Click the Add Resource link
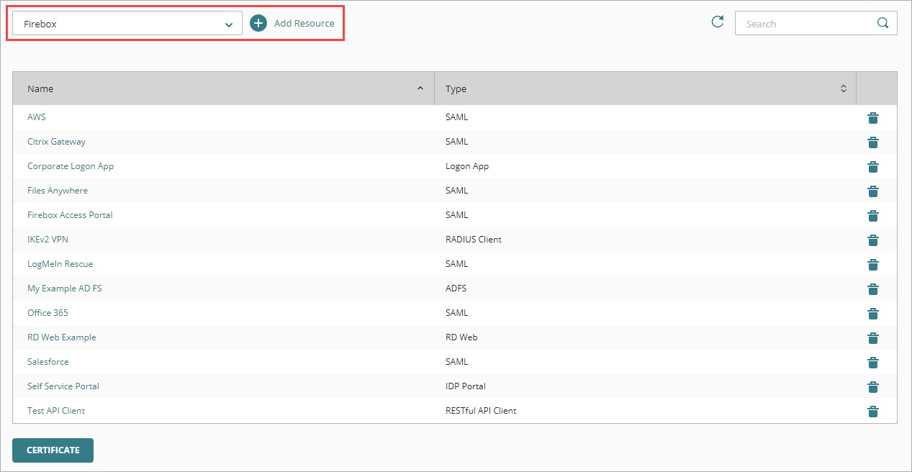Image resolution: width=912 pixels, height=472 pixels. click(304, 24)
